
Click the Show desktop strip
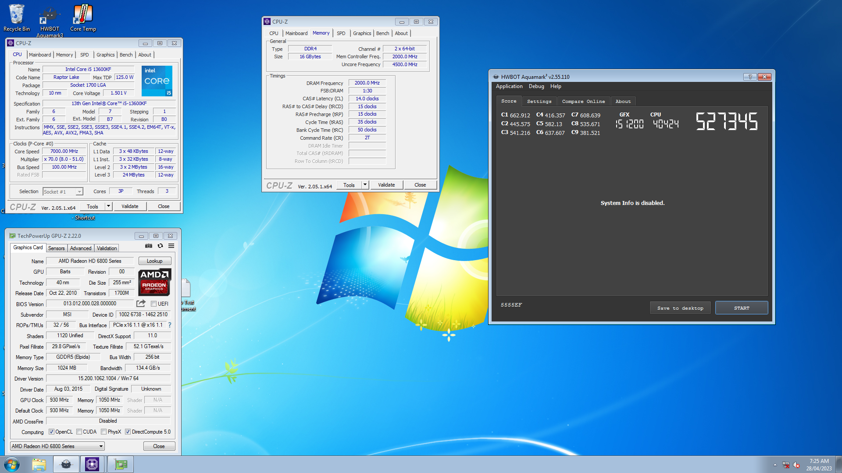[x=839, y=464]
